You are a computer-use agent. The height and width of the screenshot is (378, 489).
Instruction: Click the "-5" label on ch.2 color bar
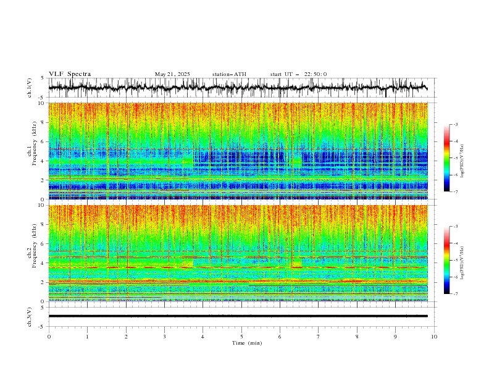(456, 260)
